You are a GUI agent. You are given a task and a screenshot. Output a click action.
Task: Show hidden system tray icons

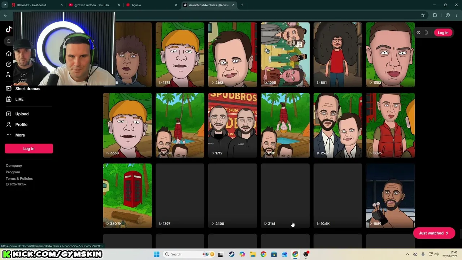click(x=407, y=254)
